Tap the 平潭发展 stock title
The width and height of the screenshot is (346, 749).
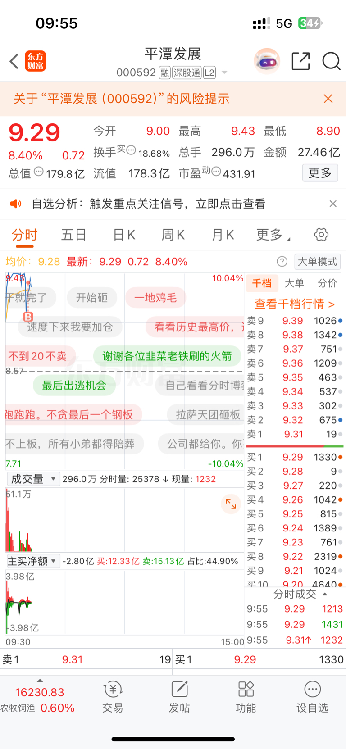pyautogui.click(x=173, y=54)
